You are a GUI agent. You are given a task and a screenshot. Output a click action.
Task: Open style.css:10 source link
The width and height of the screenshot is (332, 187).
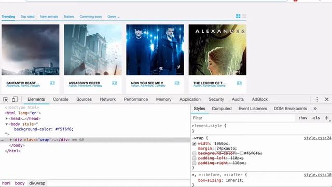click(317, 175)
